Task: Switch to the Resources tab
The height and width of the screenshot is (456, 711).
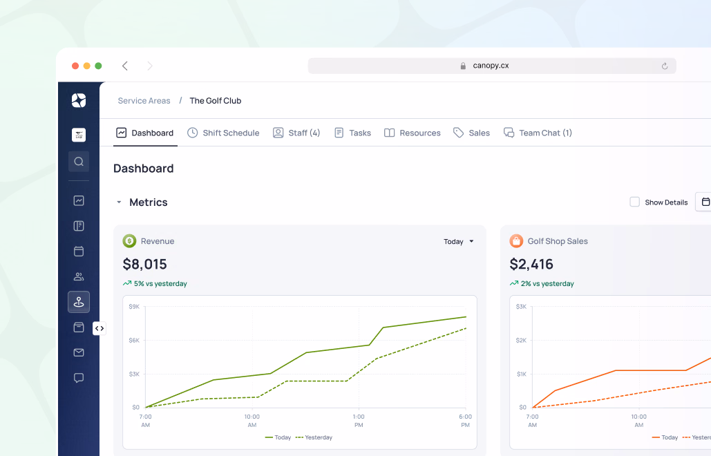Action: pyautogui.click(x=413, y=133)
